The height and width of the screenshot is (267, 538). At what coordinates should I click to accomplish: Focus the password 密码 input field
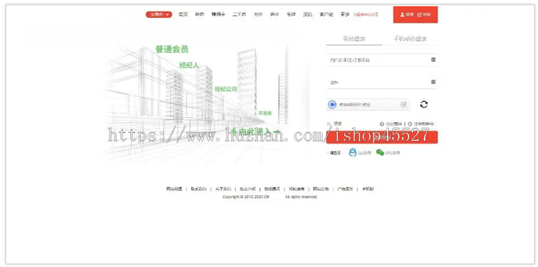[382, 82]
